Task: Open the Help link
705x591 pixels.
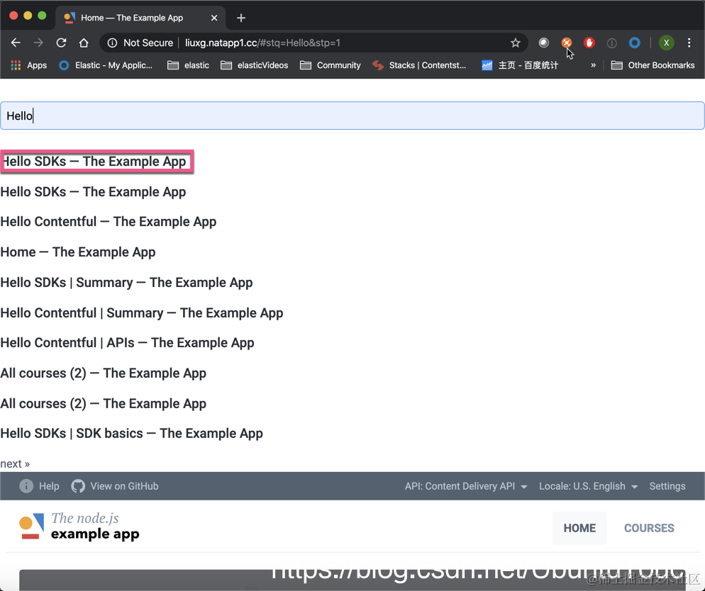Action: tap(49, 486)
